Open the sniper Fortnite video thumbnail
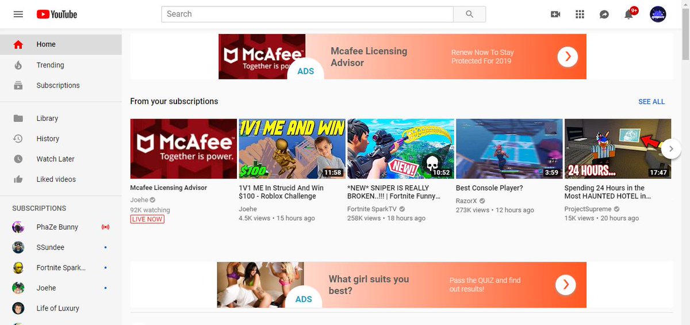690x325 pixels. [x=400, y=148]
